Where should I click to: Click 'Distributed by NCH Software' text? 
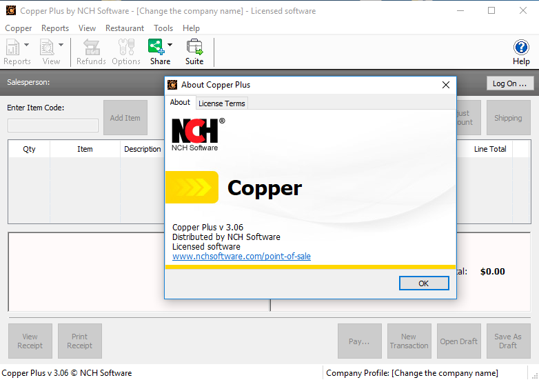(226, 237)
